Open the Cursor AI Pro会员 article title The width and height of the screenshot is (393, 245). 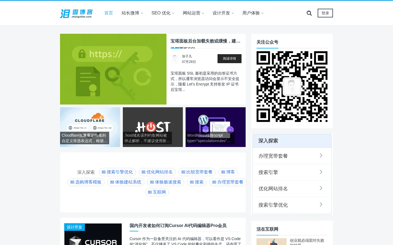pyautogui.click(x=178, y=226)
